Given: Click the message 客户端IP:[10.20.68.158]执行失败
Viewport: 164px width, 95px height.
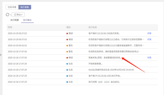Looking at the screenshot, I should pyautogui.click(x=104, y=33).
